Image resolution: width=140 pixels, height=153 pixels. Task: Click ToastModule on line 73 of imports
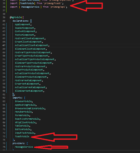22,136
